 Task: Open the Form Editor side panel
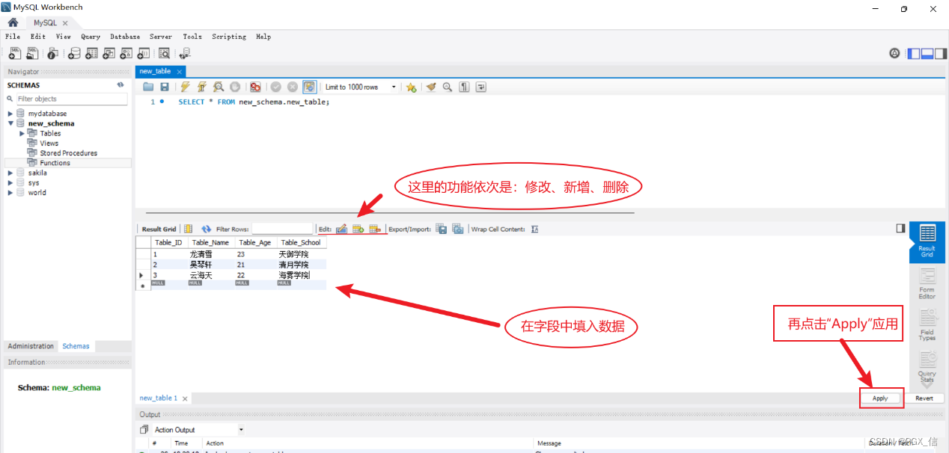click(927, 284)
